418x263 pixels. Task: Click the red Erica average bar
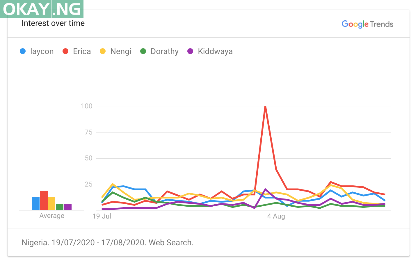44,200
